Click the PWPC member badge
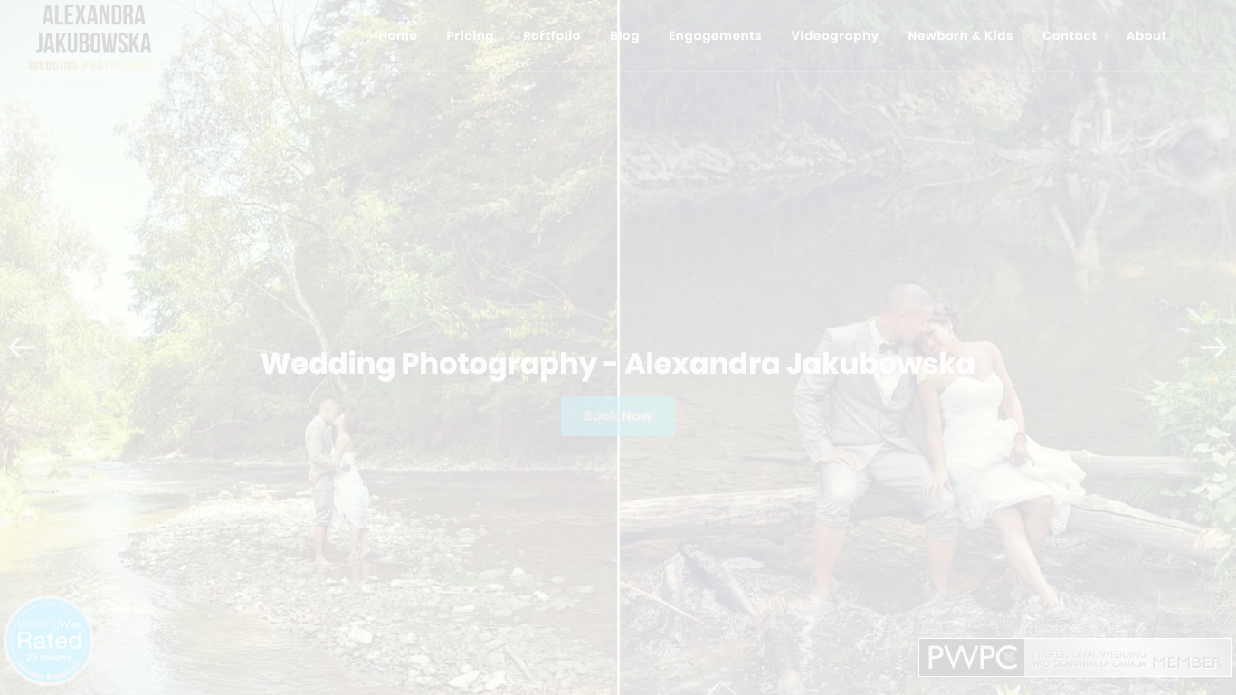1236x695 pixels. click(1075, 658)
